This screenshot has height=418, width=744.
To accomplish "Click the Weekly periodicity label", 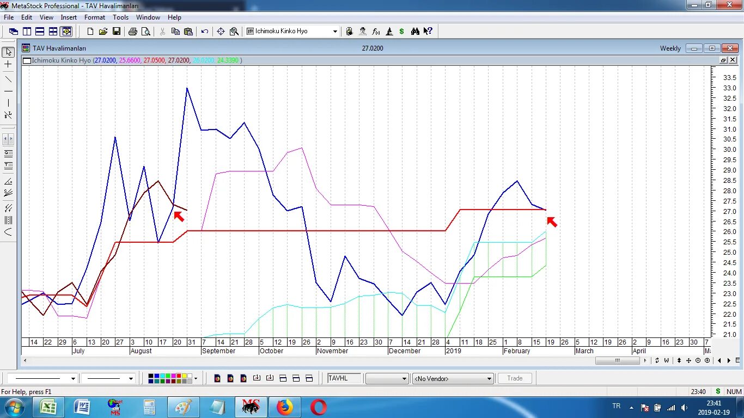I will tap(670, 48).
